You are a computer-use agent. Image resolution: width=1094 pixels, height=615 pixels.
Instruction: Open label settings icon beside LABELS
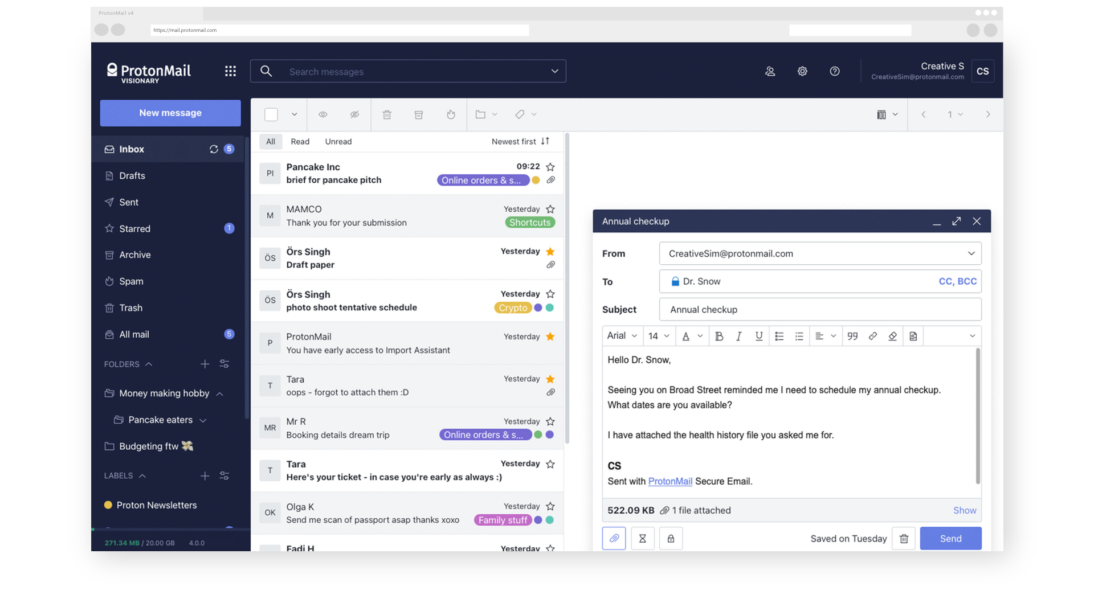[224, 475]
